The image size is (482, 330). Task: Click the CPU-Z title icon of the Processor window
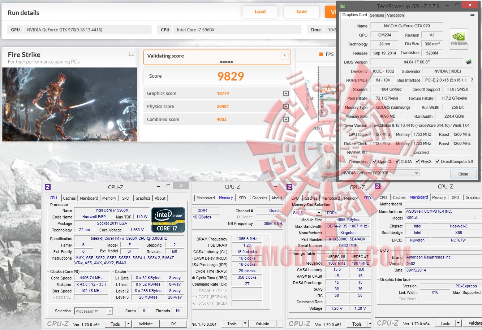pos(48,187)
